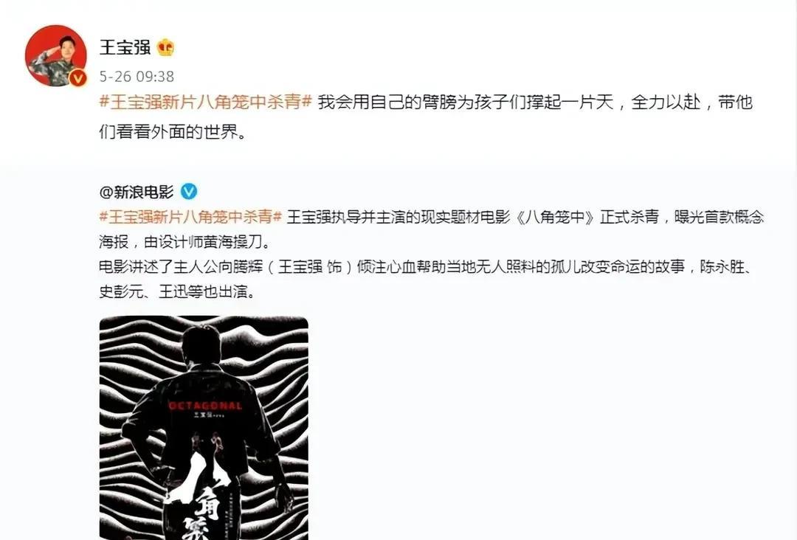The image size is (797, 540).
Task: Open the @新浪电影 account link
Action: click(x=137, y=192)
